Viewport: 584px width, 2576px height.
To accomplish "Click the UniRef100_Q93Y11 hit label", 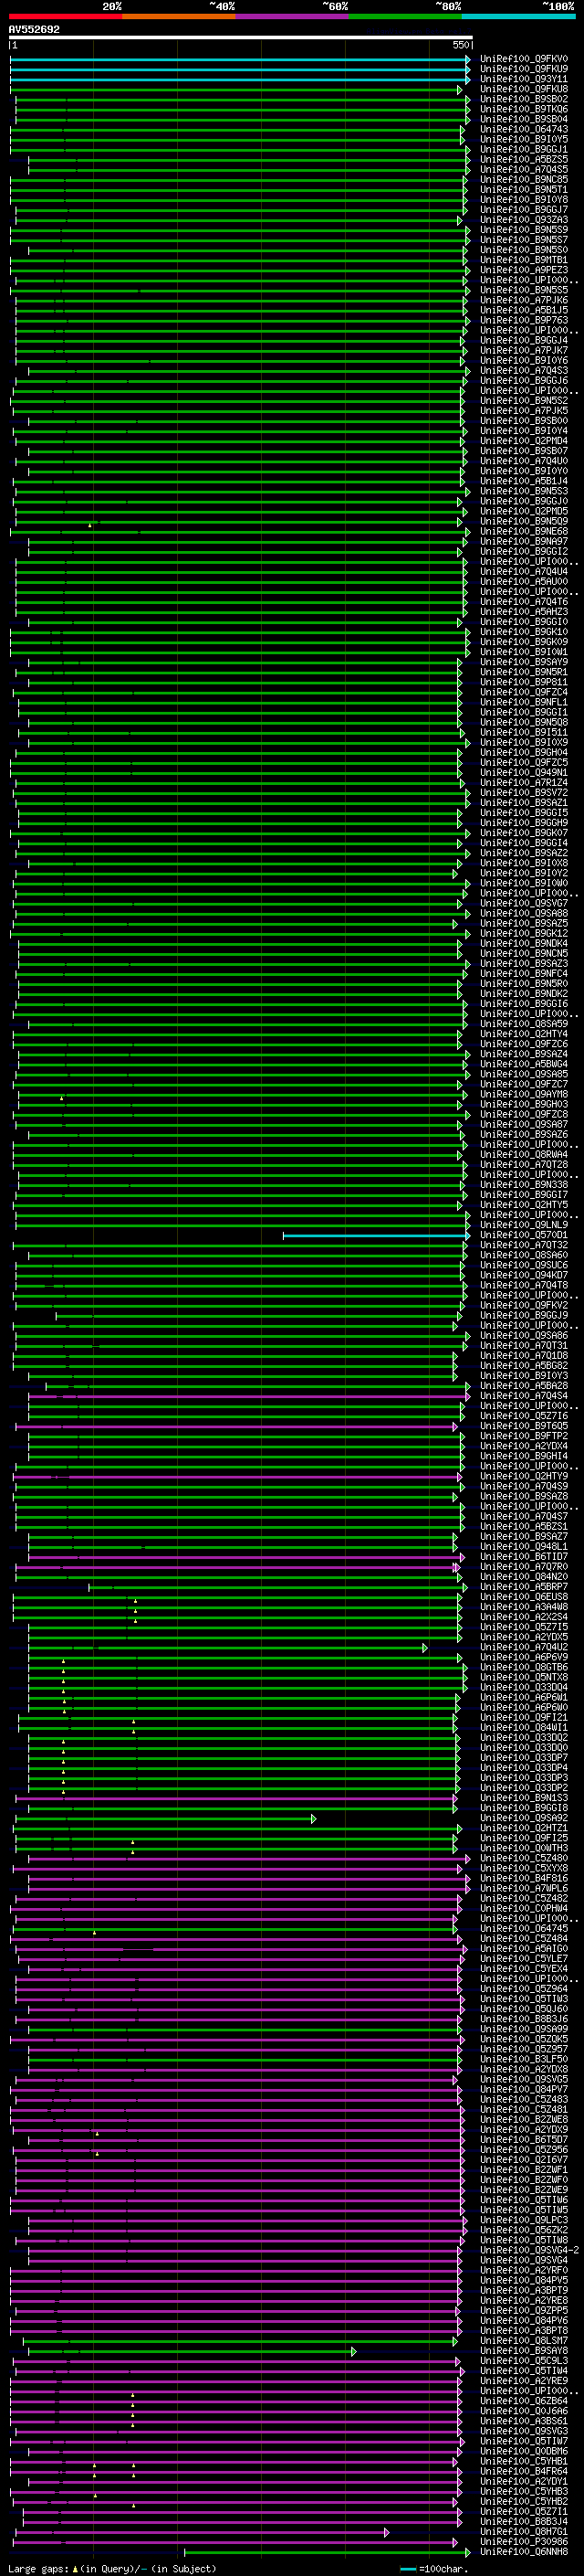I will point(524,79).
